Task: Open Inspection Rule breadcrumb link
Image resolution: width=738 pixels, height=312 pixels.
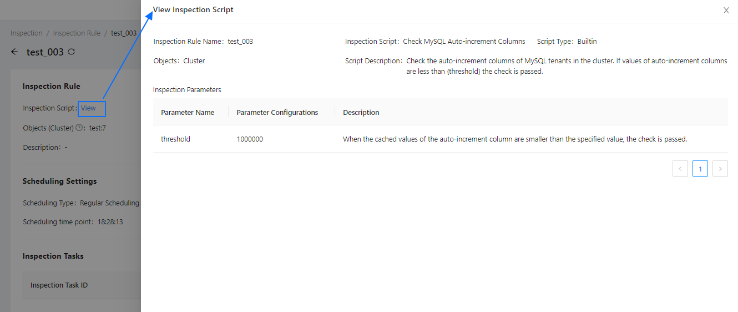Action: [x=77, y=33]
